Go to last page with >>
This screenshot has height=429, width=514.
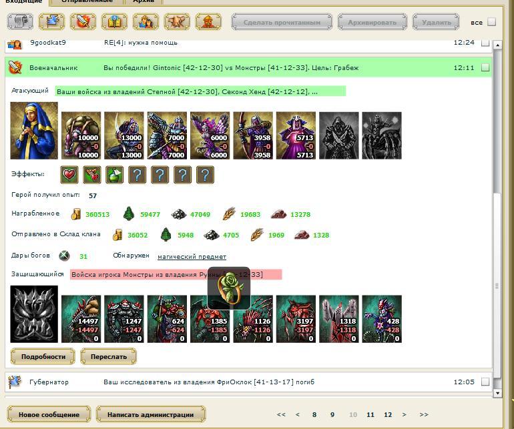coord(424,414)
